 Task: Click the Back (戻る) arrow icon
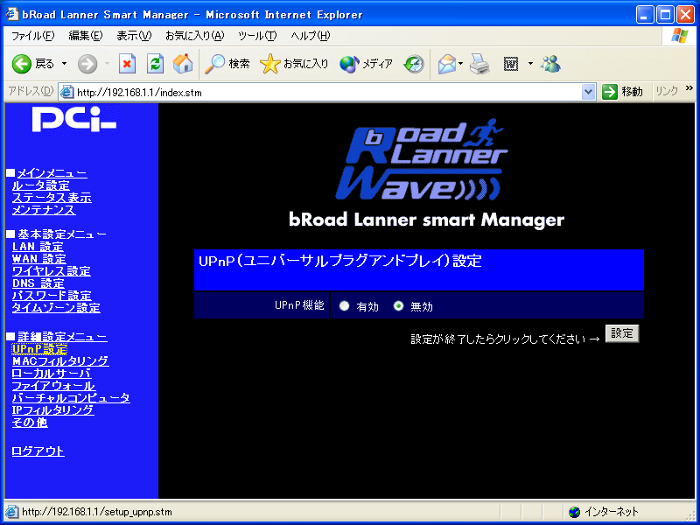point(21,64)
